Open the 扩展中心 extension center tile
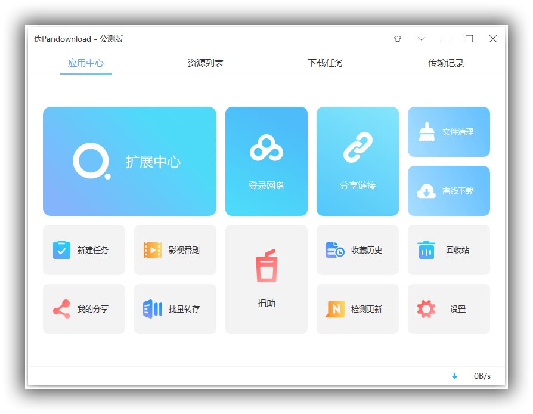 pyautogui.click(x=129, y=161)
